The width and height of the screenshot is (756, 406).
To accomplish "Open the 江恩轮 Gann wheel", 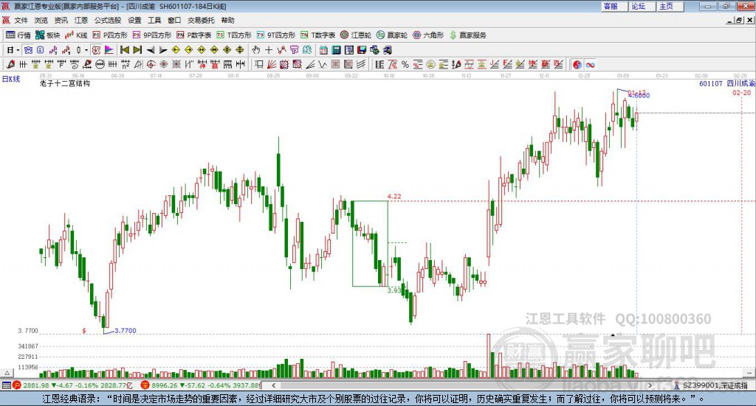I will tap(356, 35).
